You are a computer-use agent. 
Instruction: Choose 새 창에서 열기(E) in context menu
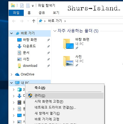(x=65, y=113)
